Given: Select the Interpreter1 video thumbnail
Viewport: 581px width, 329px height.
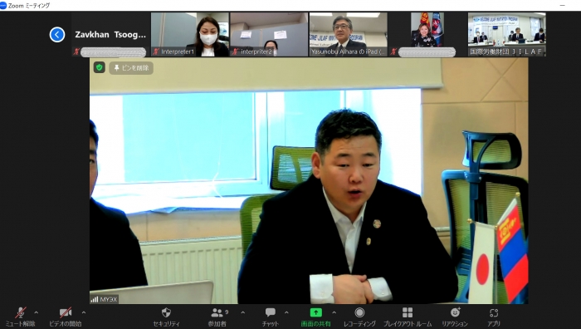Looking at the screenshot, I should tap(190, 35).
